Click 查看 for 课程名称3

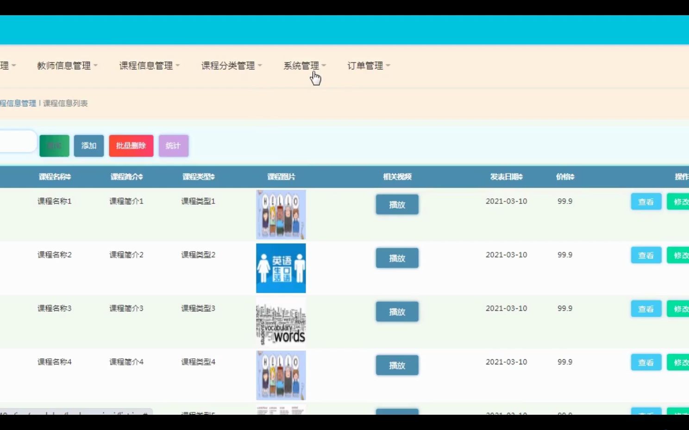point(646,309)
